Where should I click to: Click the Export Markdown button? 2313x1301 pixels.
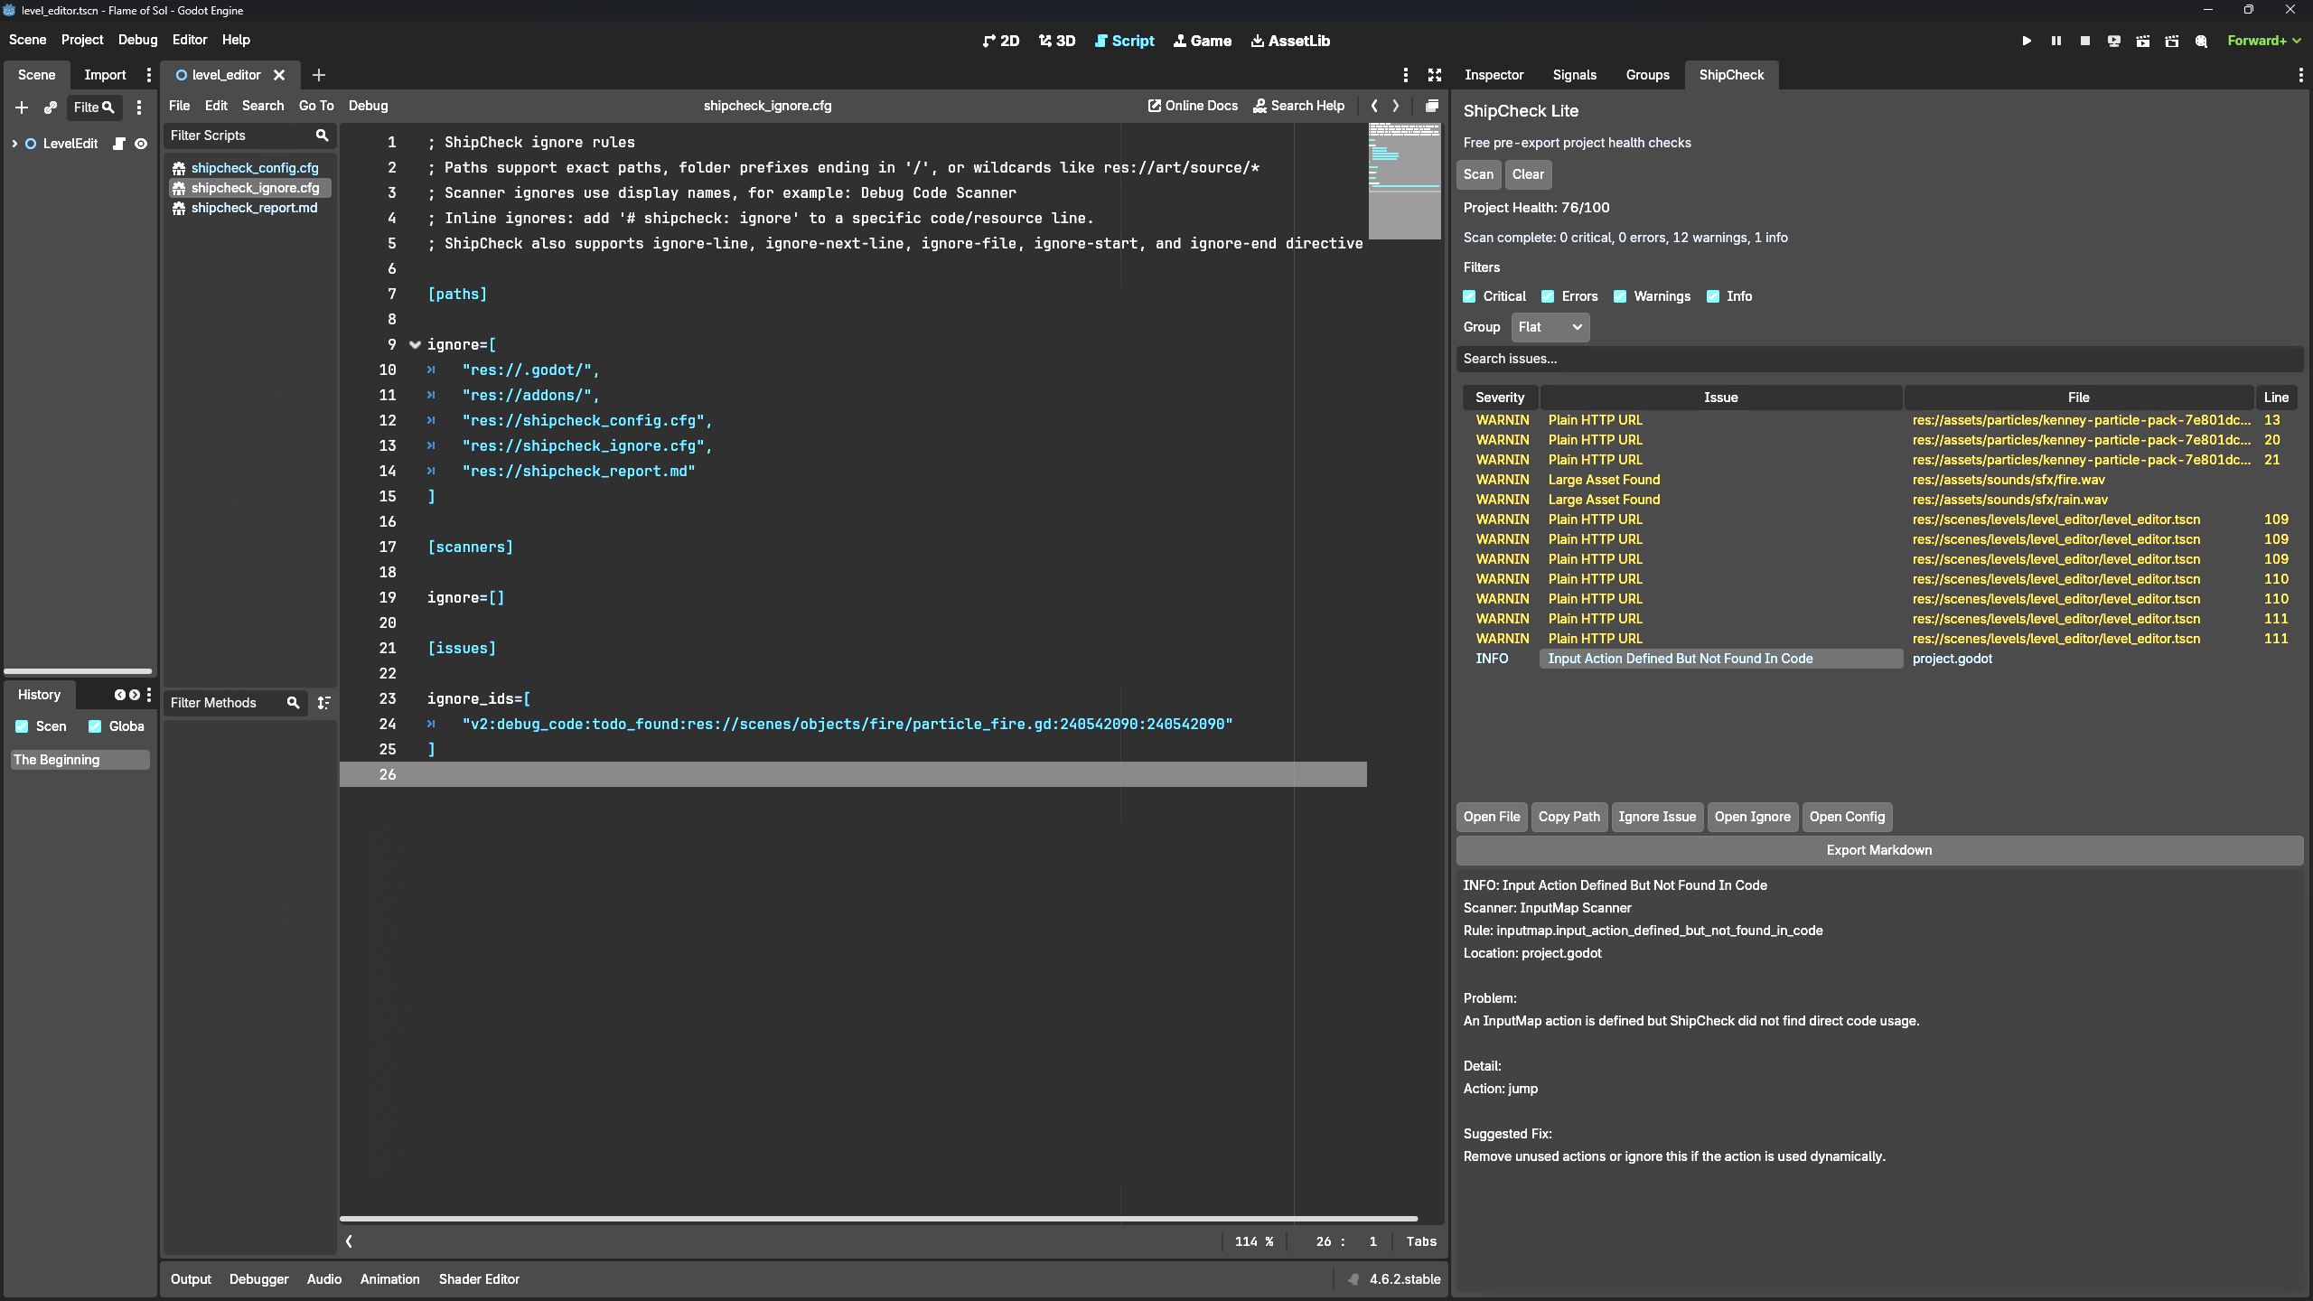pos(1879,850)
